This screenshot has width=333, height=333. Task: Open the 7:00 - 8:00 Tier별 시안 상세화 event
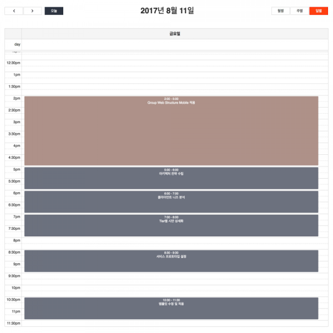click(x=171, y=225)
